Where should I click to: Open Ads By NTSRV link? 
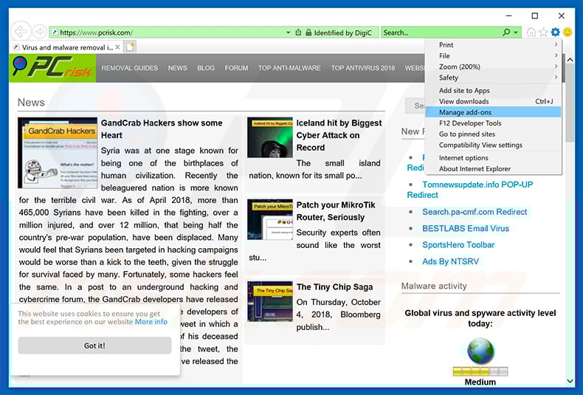pyautogui.click(x=450, y=261)
